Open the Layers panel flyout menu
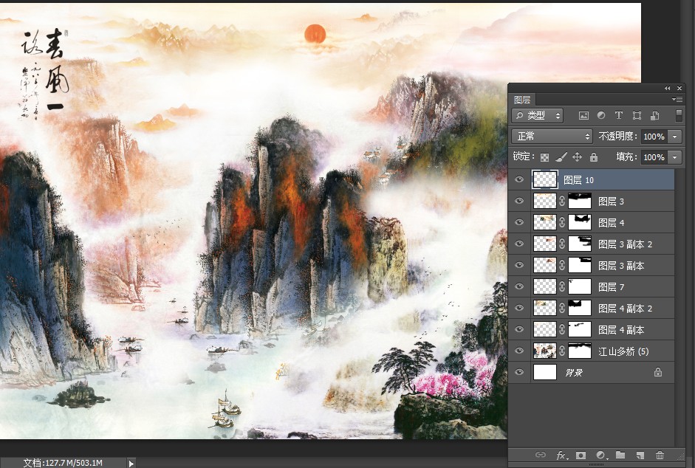 tap(677, 99)
